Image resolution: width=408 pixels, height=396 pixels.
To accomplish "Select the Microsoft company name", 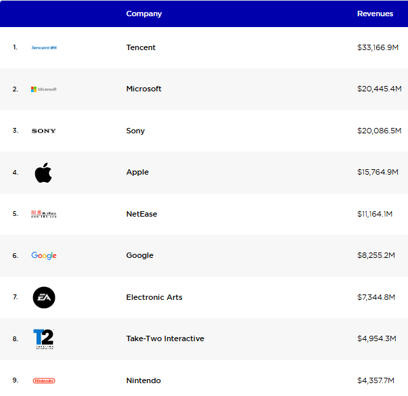I will [x=143, y=89].
